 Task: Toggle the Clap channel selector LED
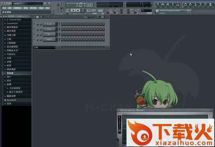click(59, 29)
